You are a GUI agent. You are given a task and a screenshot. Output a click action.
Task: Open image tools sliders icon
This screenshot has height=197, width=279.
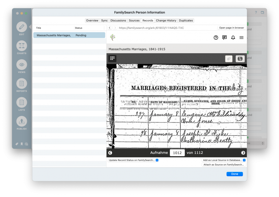click(240, 58)
